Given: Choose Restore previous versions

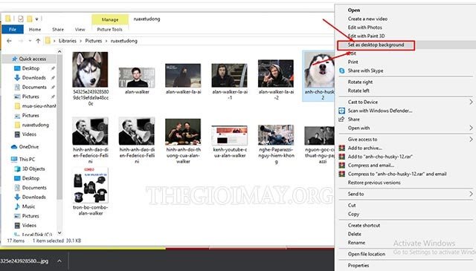Looking at the screenshot, I should 374,183.
